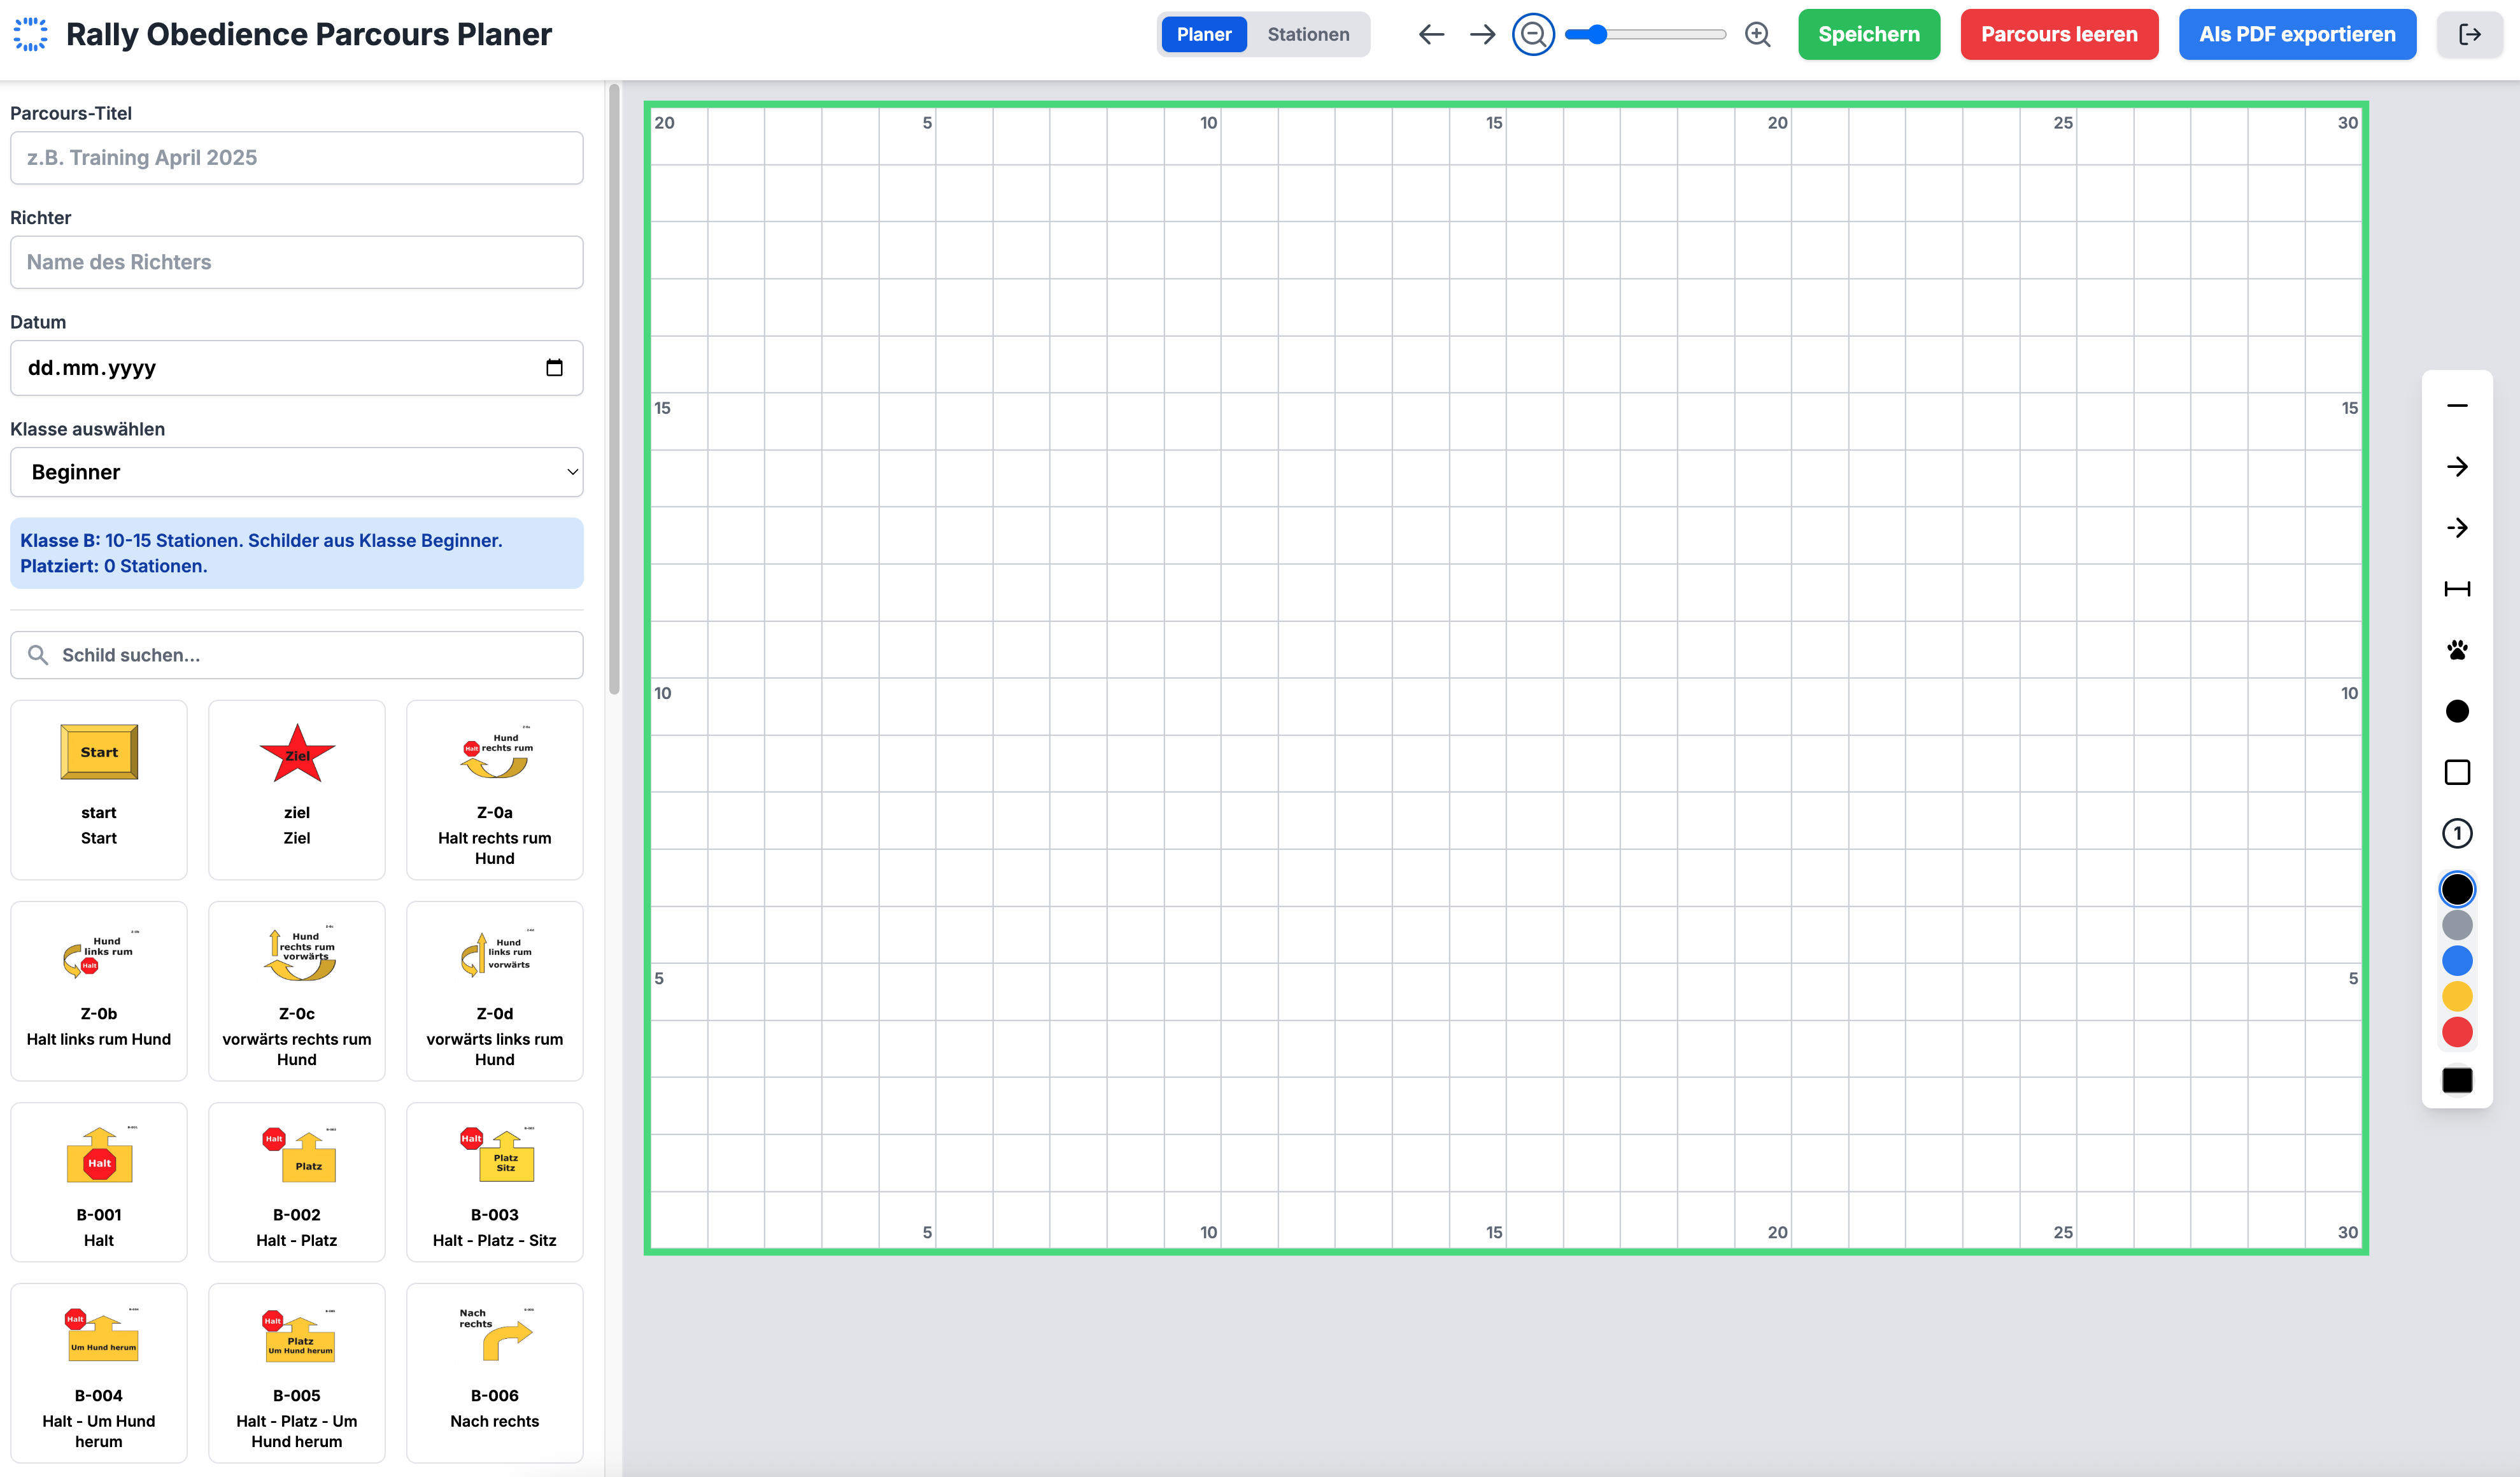
Task: Open the Klasse auswählen dropdown
Action: (296, 472)
